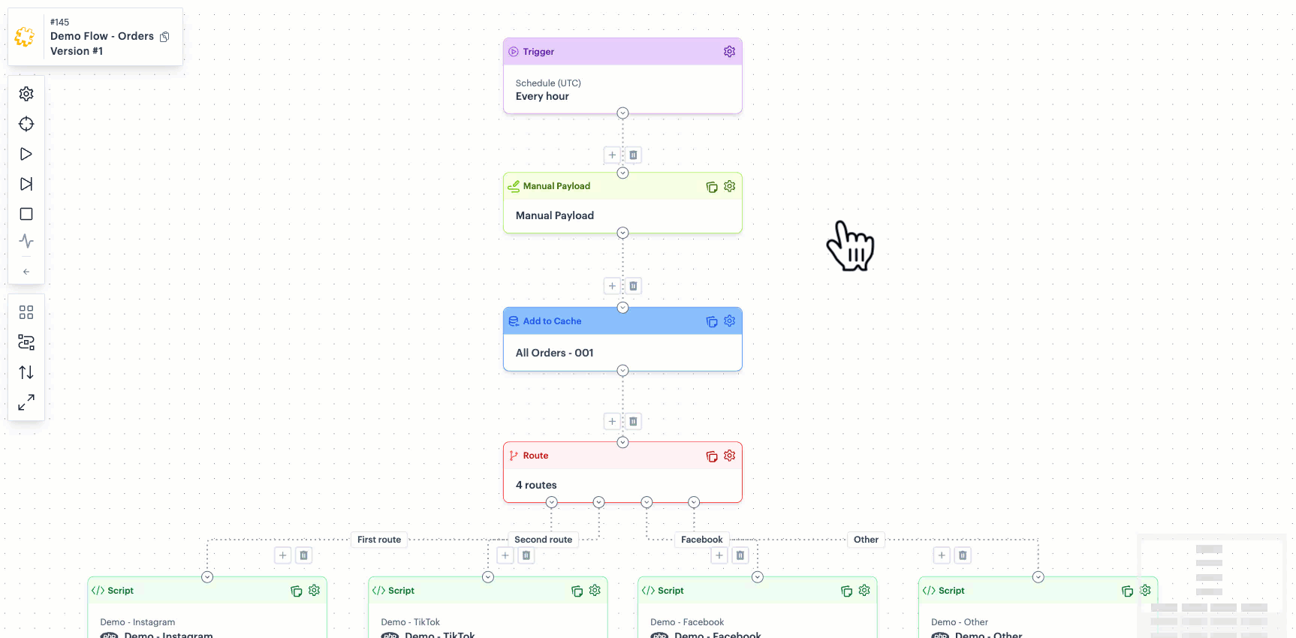Add step below the Trigger node
The image size is (1296, 638).
coord(612,155)
